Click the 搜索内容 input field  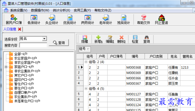(x=33, y=45)
